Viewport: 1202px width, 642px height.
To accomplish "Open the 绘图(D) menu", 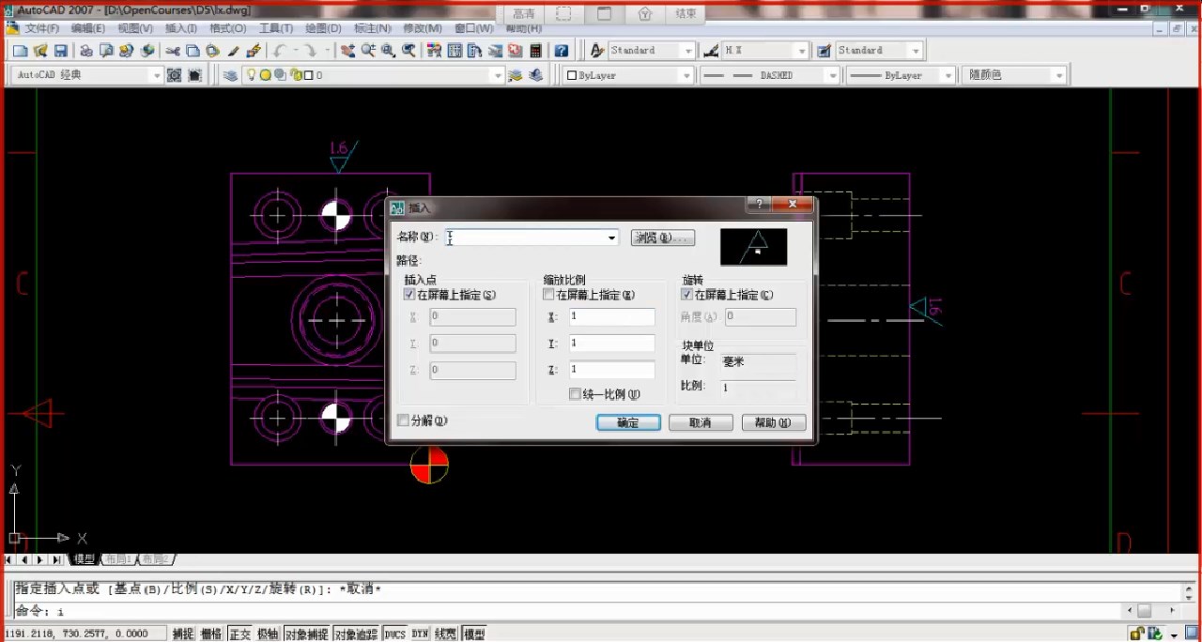I will 323,28.
